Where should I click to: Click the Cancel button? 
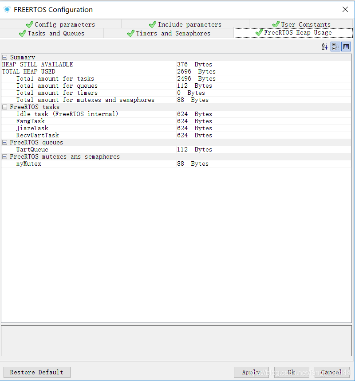tap(332, 372)
